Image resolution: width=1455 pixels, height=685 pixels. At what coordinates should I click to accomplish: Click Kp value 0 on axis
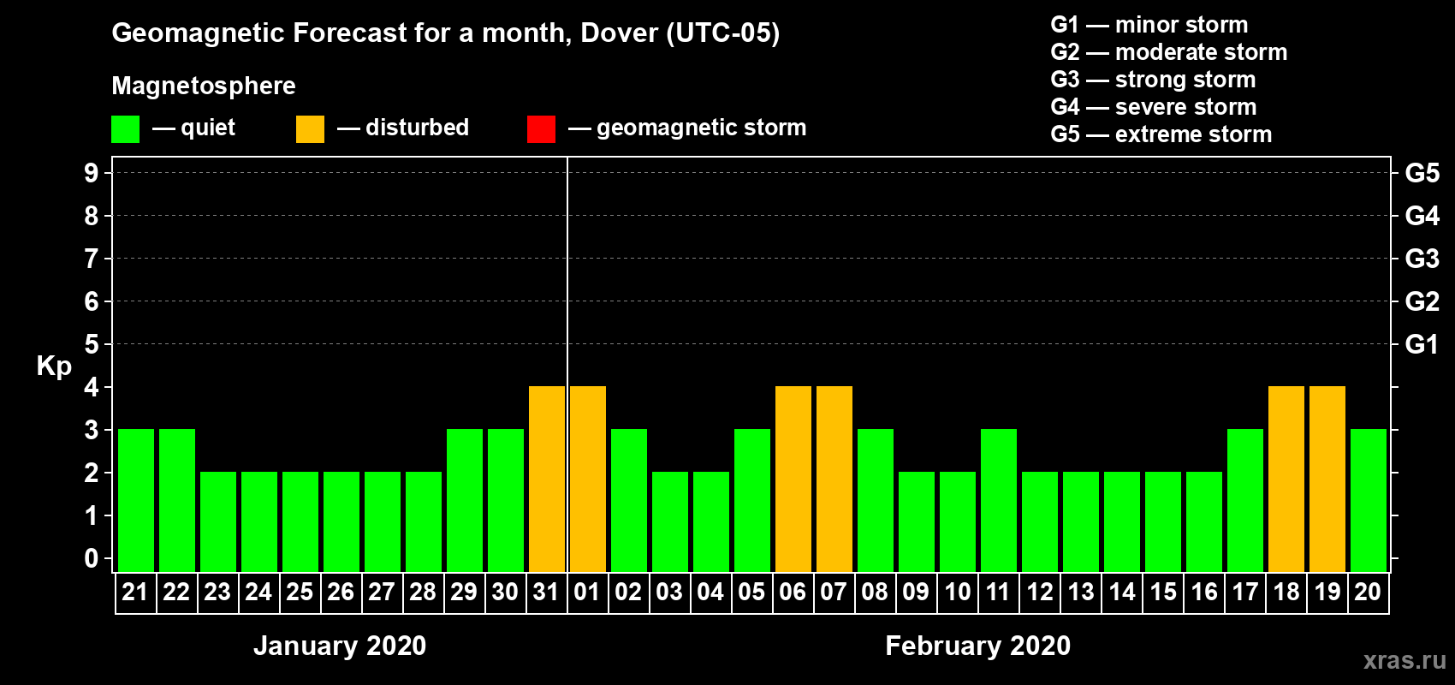pyautogui.click(x=92, y=558)
